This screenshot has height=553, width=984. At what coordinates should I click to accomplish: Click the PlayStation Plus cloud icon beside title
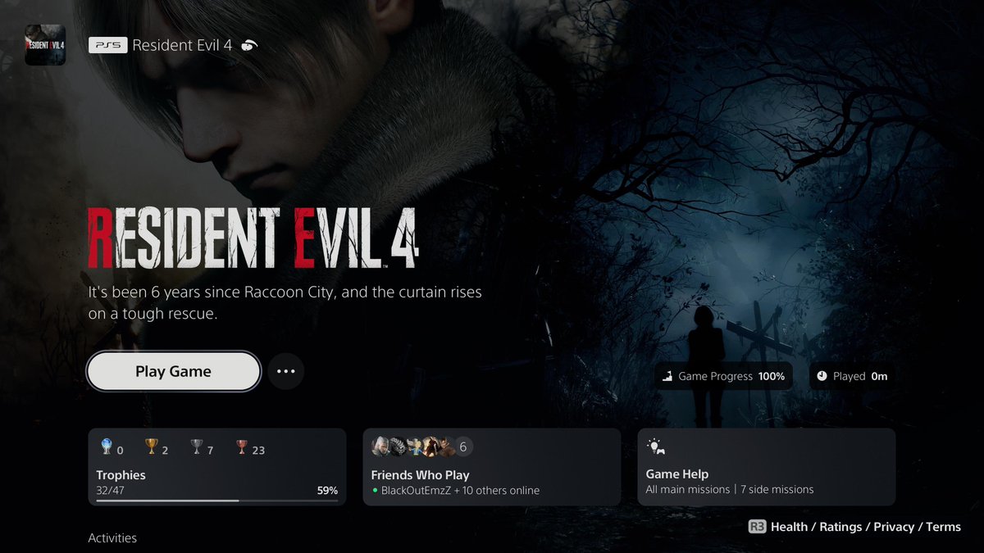(x=250, y=45)
